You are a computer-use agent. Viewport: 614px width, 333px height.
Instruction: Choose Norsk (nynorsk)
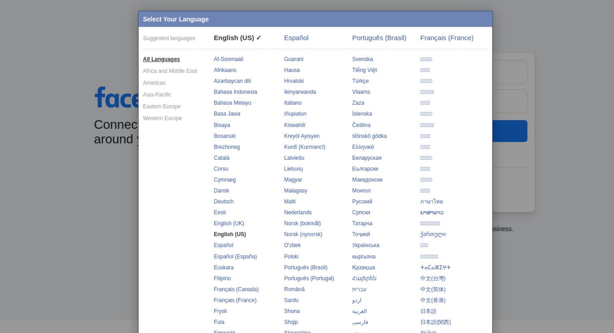tap(303, 234)
